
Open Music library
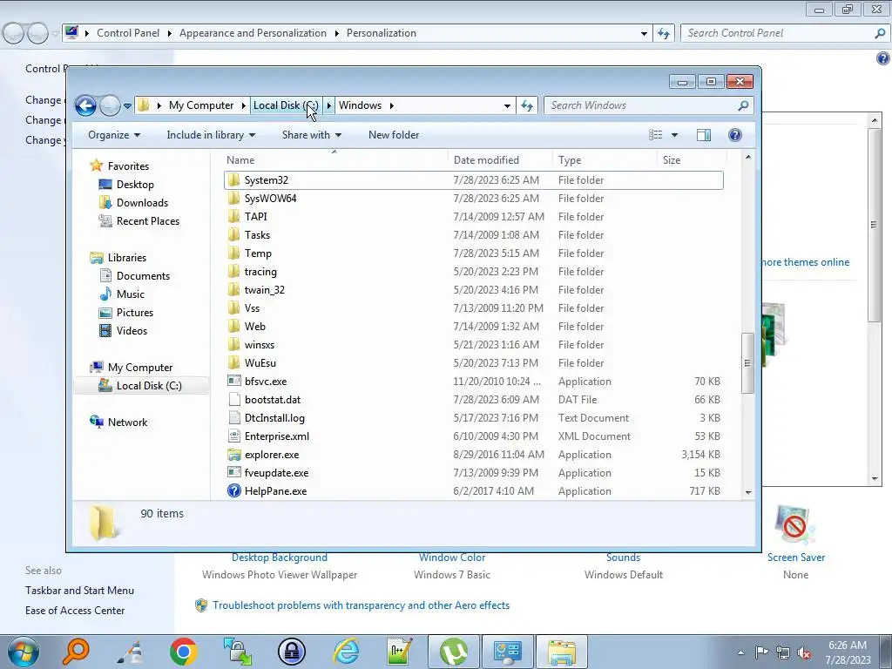[x=131, y=294]
